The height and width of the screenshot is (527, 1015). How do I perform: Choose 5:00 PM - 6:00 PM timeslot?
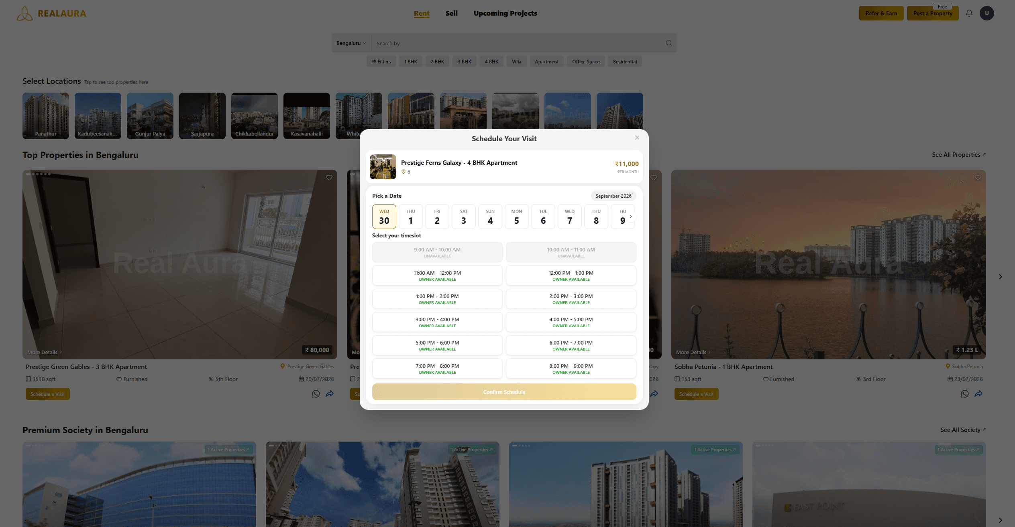coord(437,345)
